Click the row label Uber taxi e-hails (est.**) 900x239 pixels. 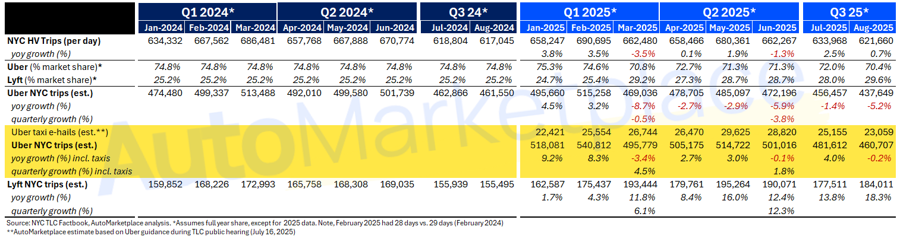click(x=59, y=133)
